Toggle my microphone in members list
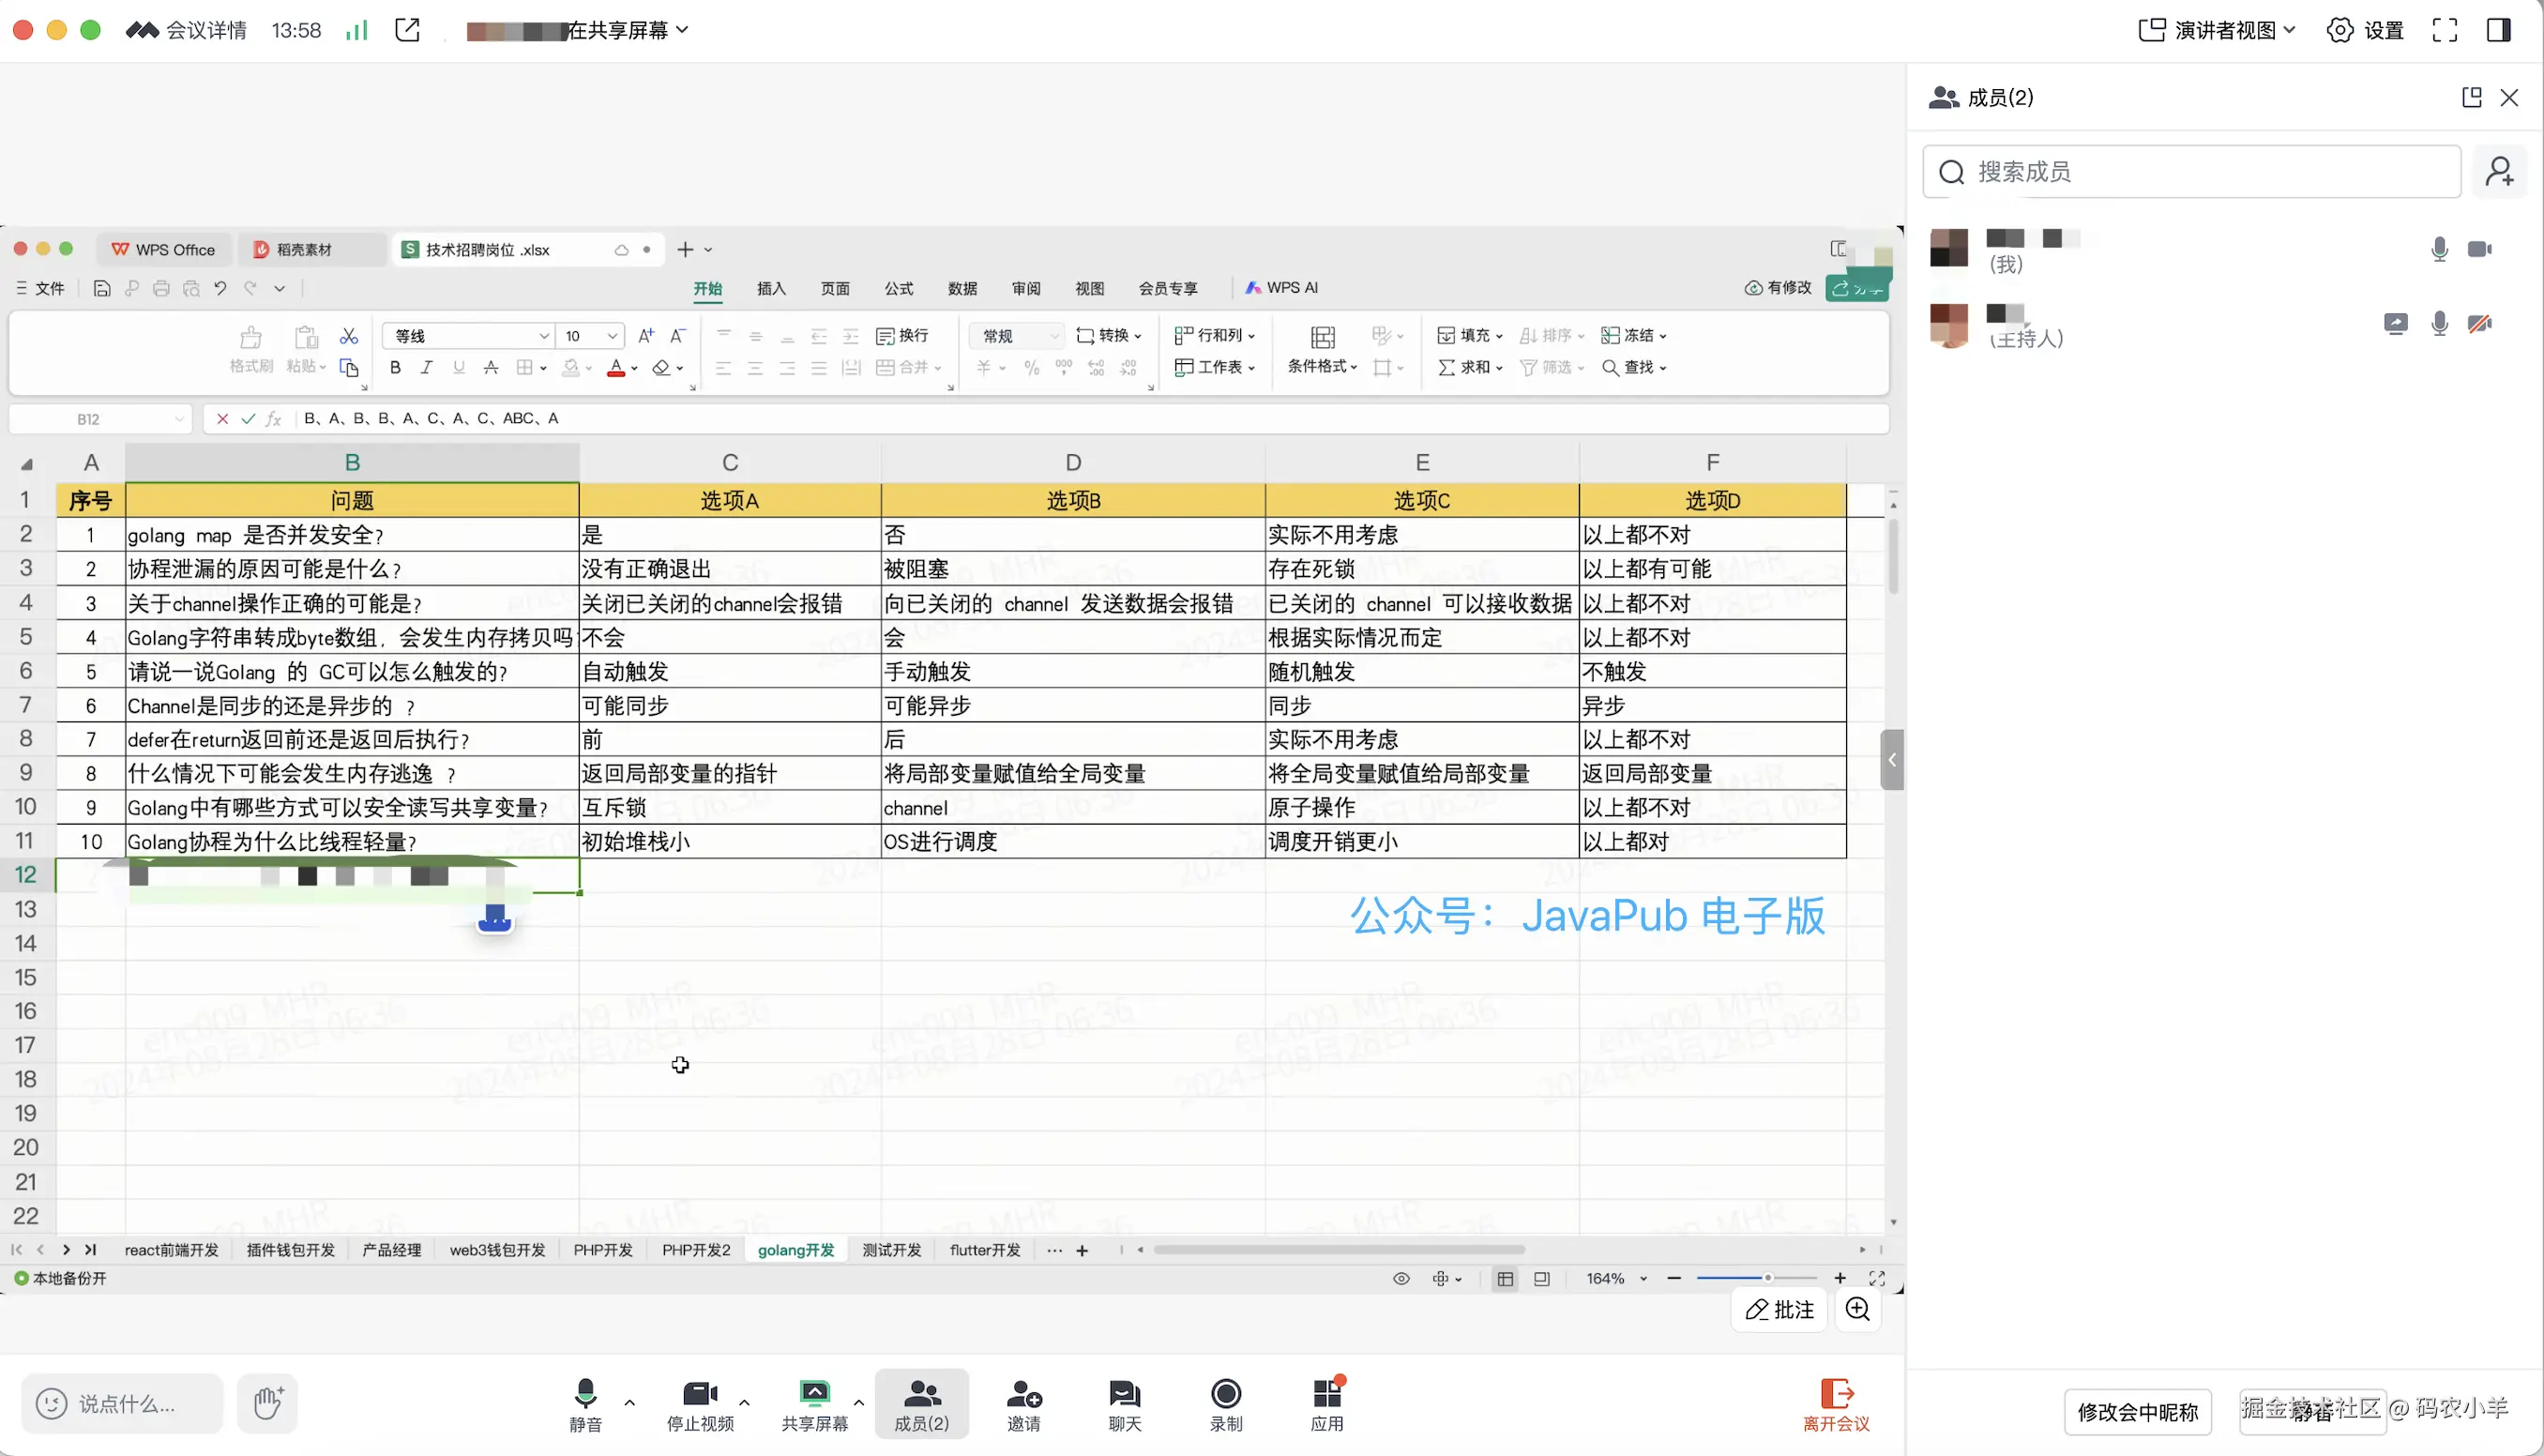 point(2439,249)
